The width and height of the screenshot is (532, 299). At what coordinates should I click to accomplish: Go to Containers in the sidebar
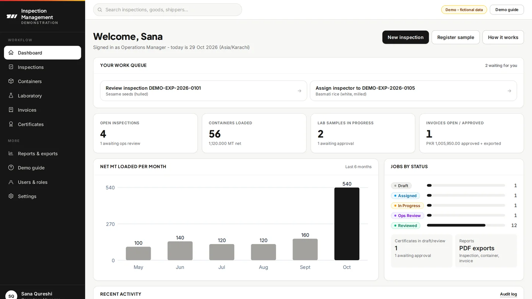pyautogui.click(x=42, y=81)
